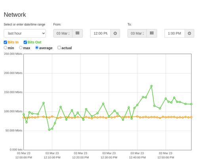Screen dimensions: 198x160
Task: Select the max radio button
Action: [21, 48]
